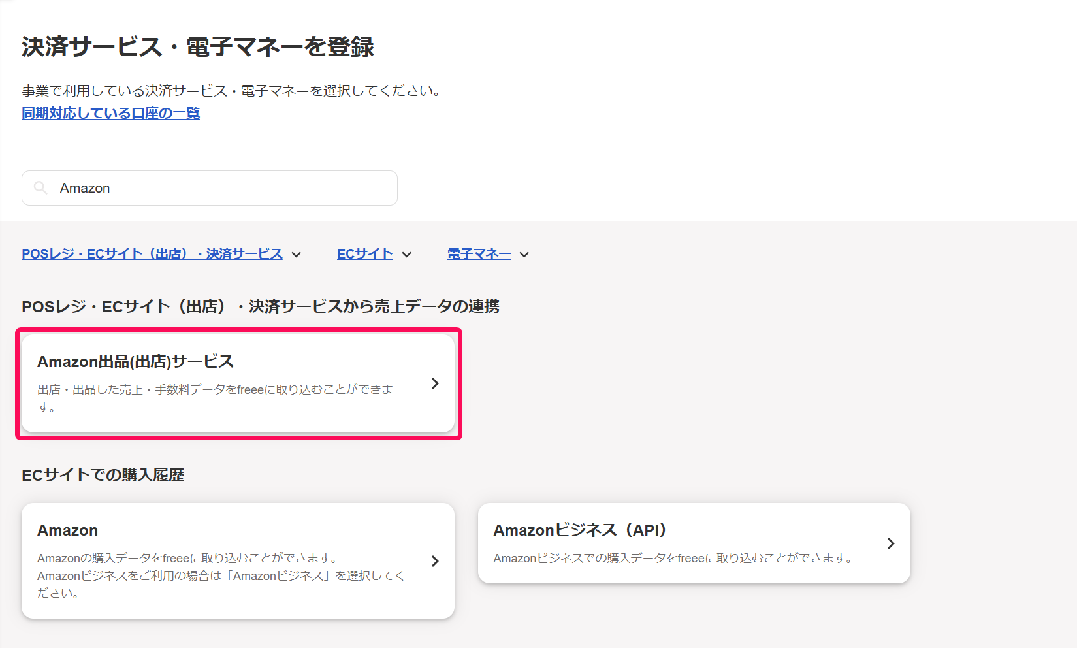
Task: Click the magnifier icon in search box
Action: pyautogui.click(x=40, y=188)
